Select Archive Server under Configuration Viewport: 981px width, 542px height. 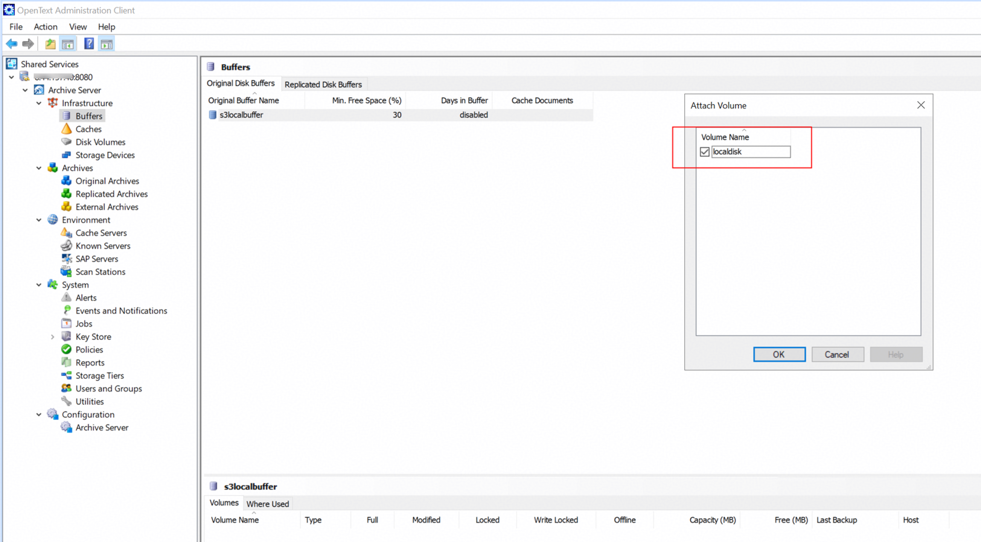102,428
